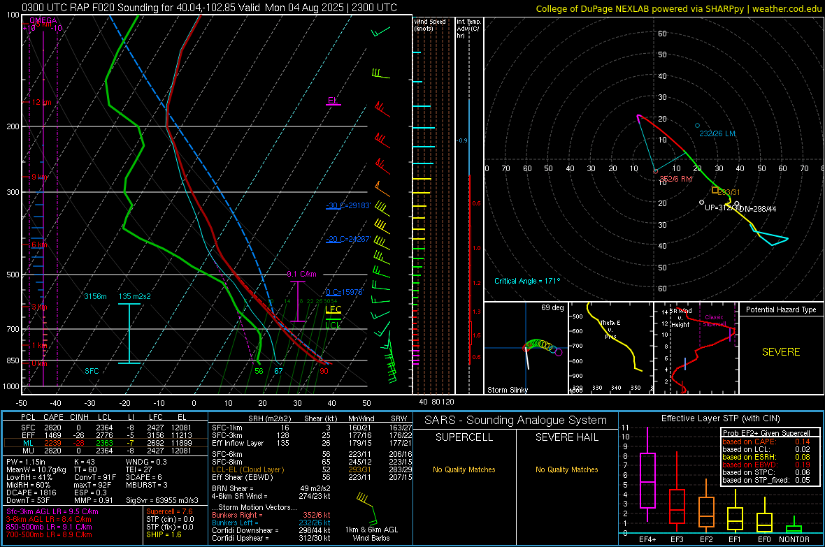The height and width of the screenshot is (547, 825).
Task: Click the 'DN=298/44' Corfidi vector label
Action: (x=757, y=209)
